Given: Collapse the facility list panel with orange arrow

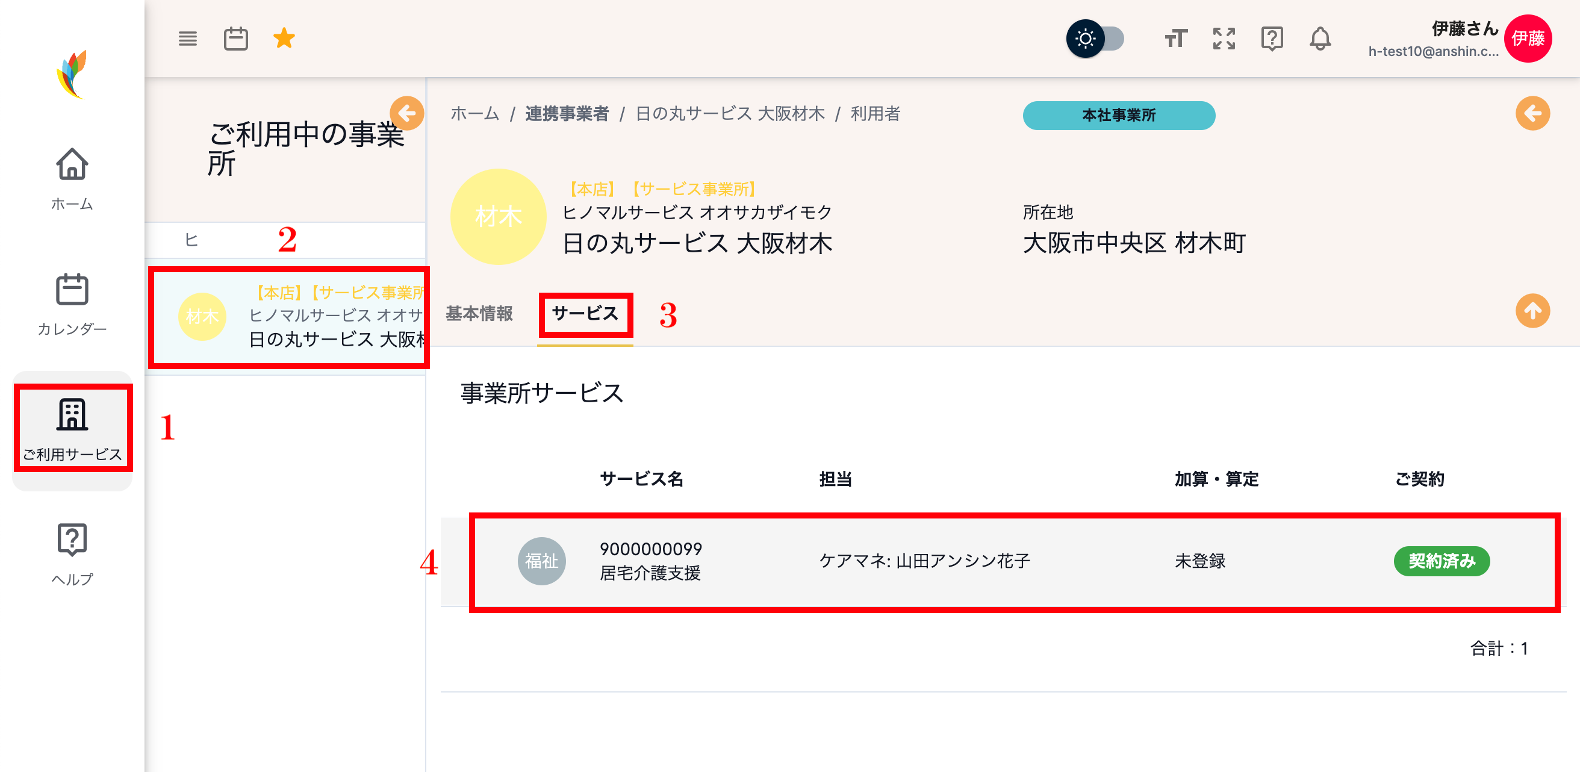Looking at the screenshot, I should [406, 113].
